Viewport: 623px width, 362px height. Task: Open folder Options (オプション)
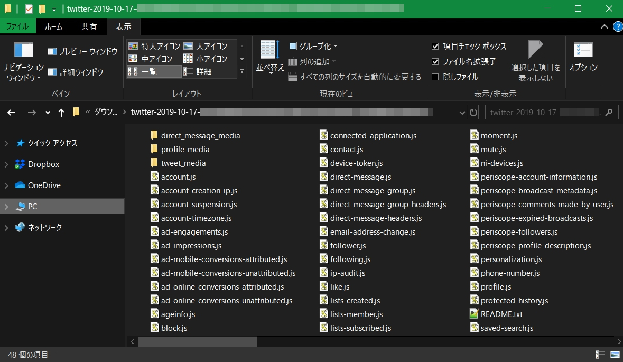click(583, 58)
